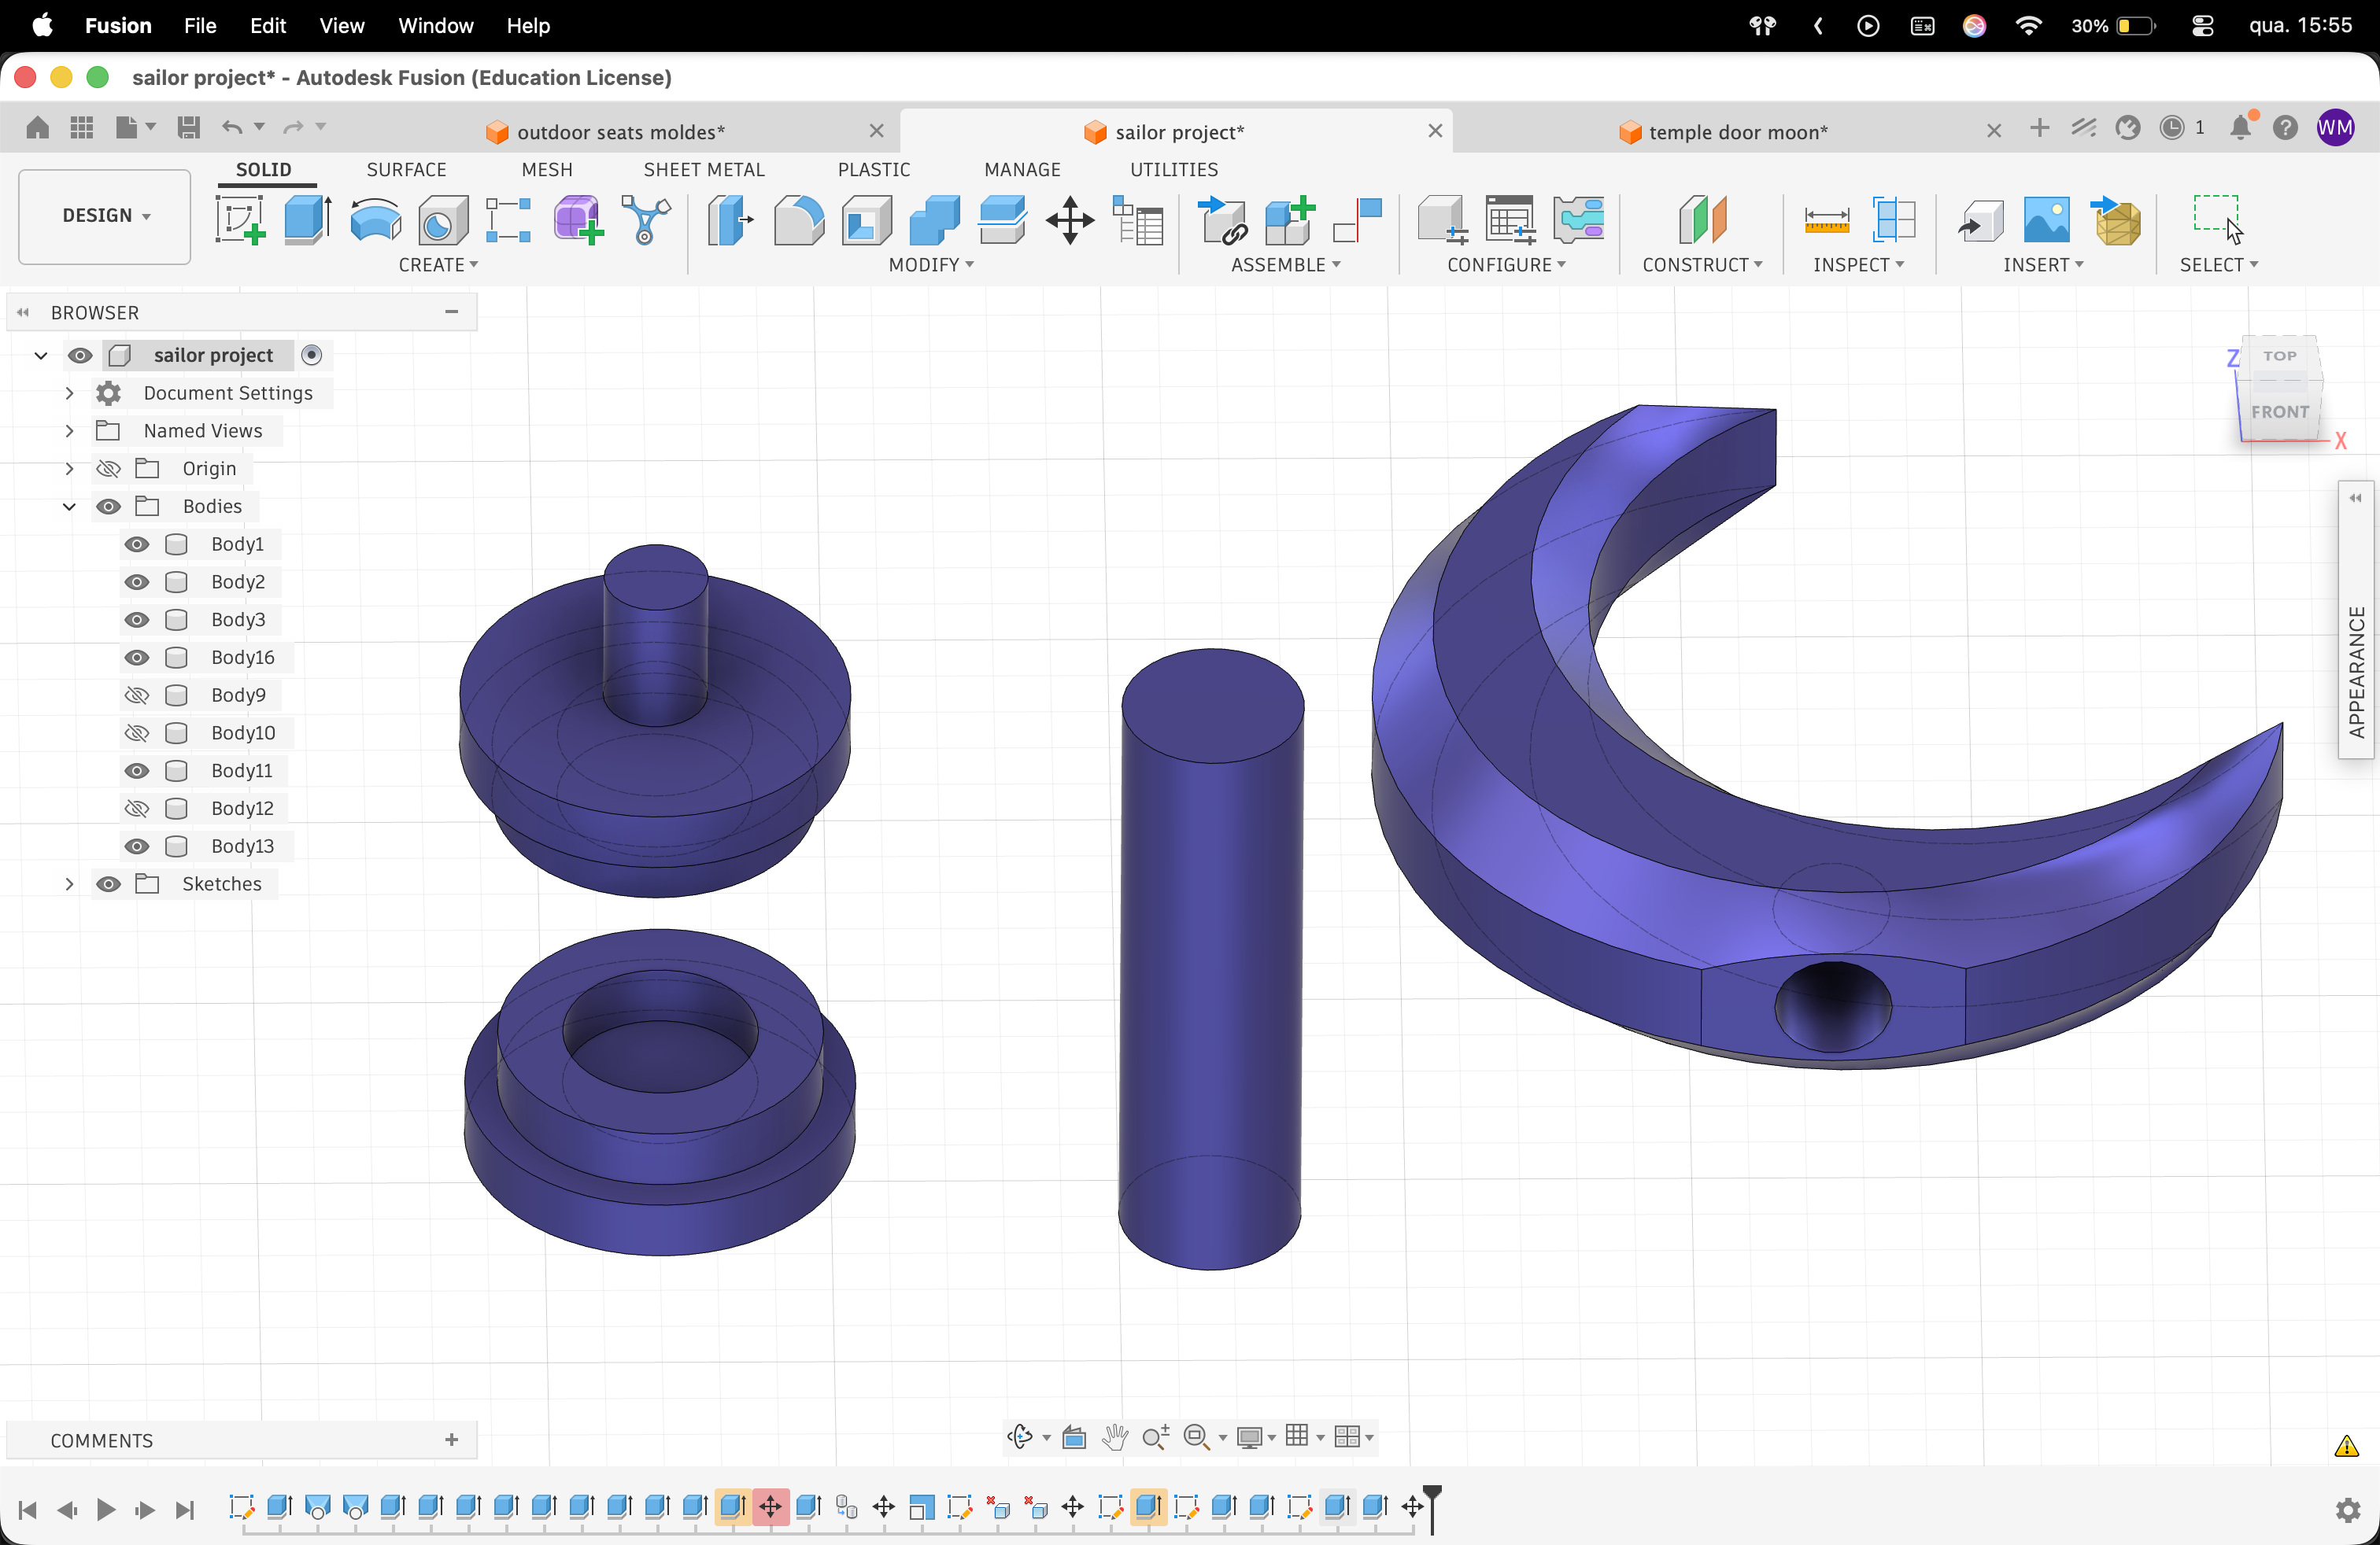Image resolution: width=2380 pixels, height=1545 pixels.
Task: Open the INSPECT dropdown menu
Action: [1858, 265]
